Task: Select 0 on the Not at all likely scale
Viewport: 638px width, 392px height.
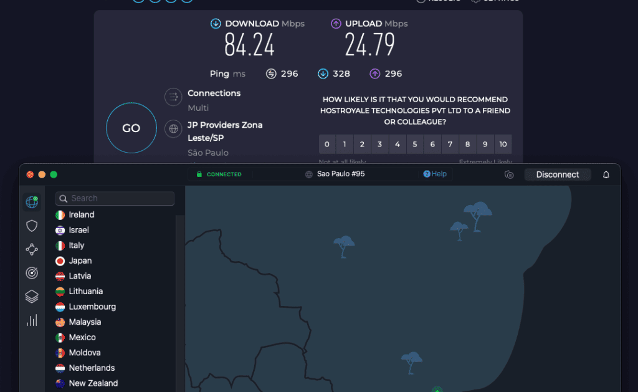Action: pyautogui.click(x=326, y=144)
